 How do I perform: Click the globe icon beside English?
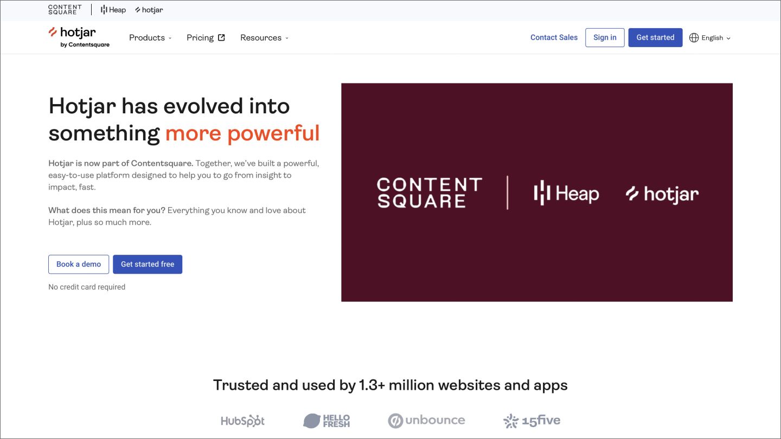[694, 37]
